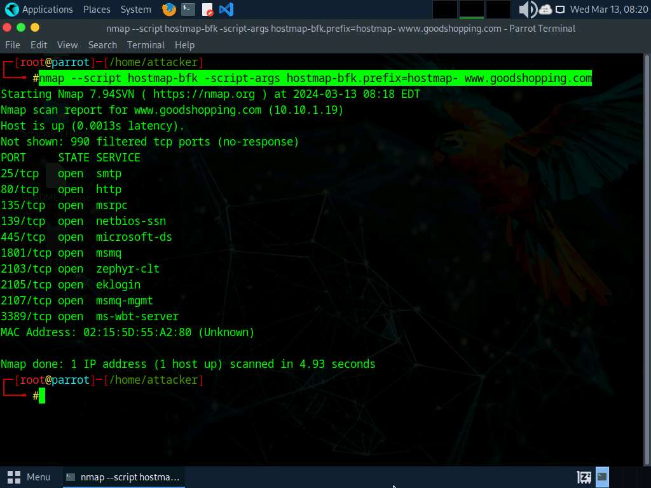Click the workspace switcher icon in bottom-right
Image resolution: width=651 pixels, height=488 pixels.
[x=602, y=477]
